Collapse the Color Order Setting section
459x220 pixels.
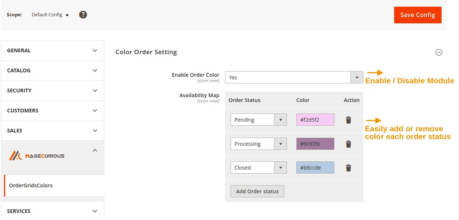pos(439,52)
